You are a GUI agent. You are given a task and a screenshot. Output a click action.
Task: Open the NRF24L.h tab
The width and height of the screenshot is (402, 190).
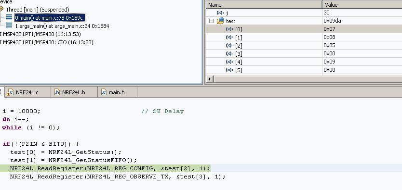74,92
